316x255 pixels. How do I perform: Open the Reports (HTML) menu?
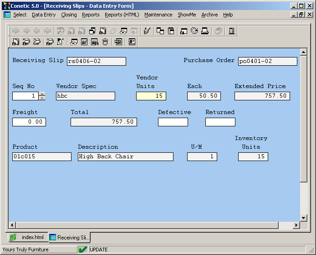[122, 15]
